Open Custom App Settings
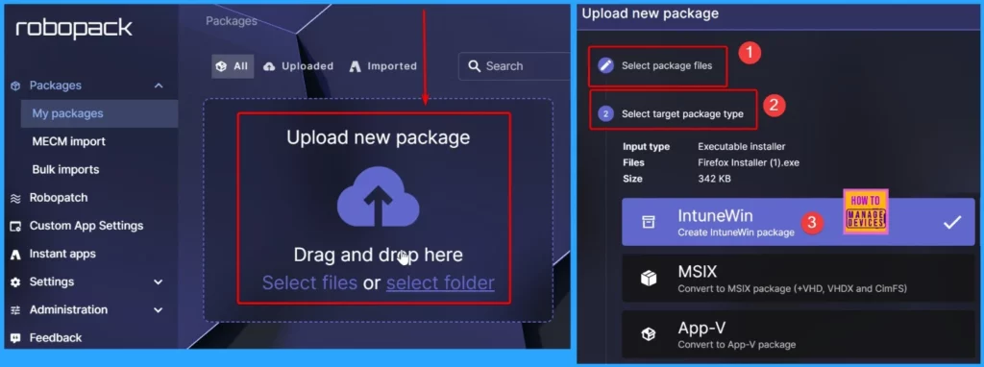The width and height of the screenshot is (984, 367). [x=86, y=226]
